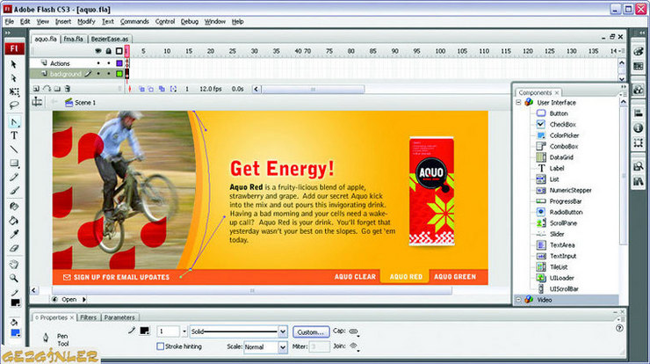Click the Button component icon
The width and height of the screenshot is (650, 364).
(541, 113)
